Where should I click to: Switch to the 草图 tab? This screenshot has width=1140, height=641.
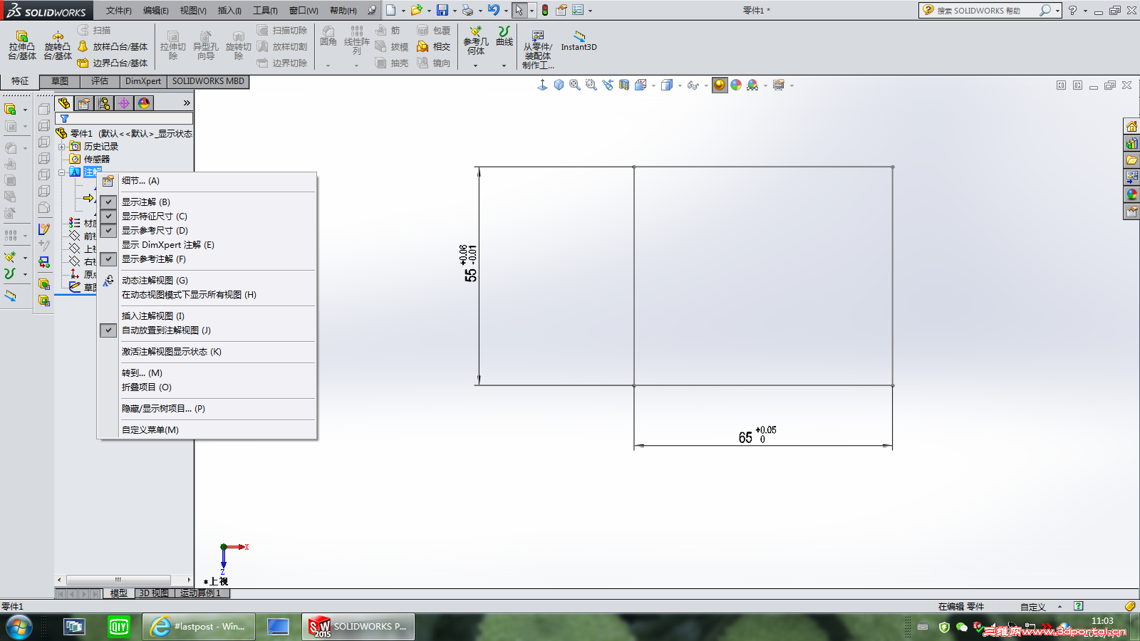pyautogui.click(x=60, y=81)
